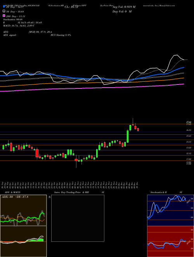194x257 pixels.
Task: Click the 13.22 price axis label
Action: (189, 148)
